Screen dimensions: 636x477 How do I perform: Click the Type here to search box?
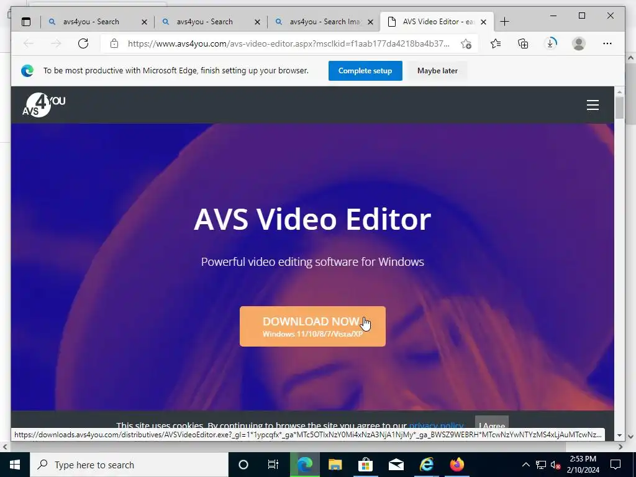point(129,465)
